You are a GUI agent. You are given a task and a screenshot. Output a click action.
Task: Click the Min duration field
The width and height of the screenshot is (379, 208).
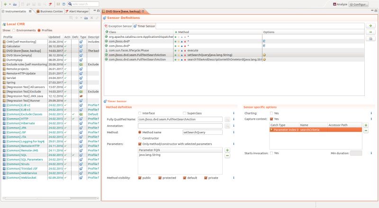[x=356, y=153]
